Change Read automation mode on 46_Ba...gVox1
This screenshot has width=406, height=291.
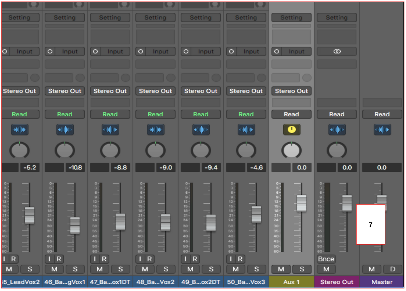coord(65,114)
